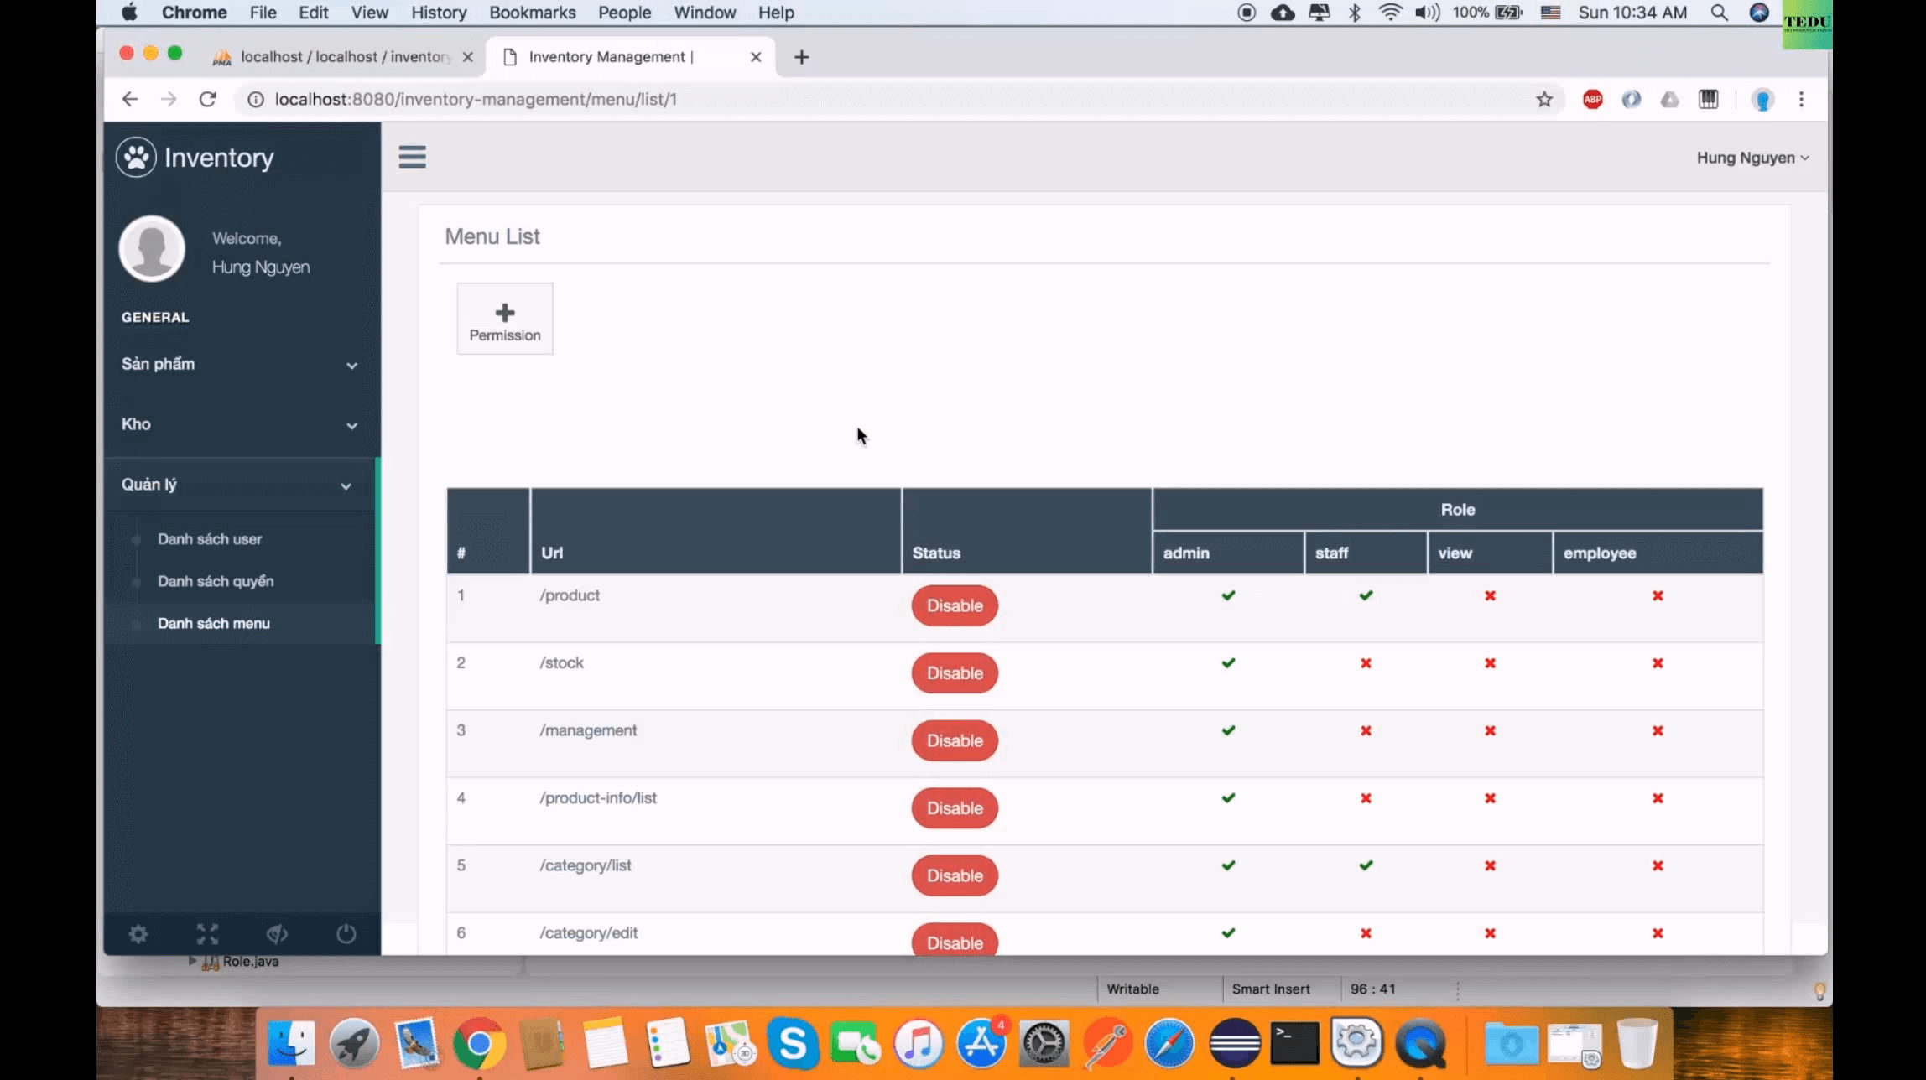This screenshot has height=1080, width=1926.
Task: Toggle admin permission for /stock row
Action: pyautogui.click(x=1228, y=663)
